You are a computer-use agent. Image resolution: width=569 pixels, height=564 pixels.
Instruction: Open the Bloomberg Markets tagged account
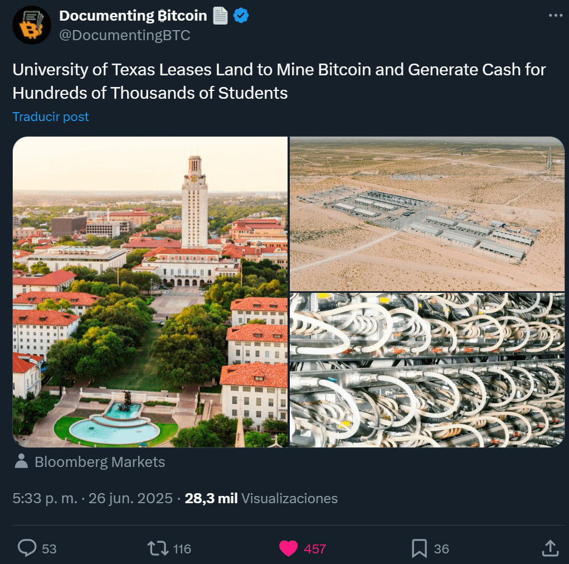(100, 462)
